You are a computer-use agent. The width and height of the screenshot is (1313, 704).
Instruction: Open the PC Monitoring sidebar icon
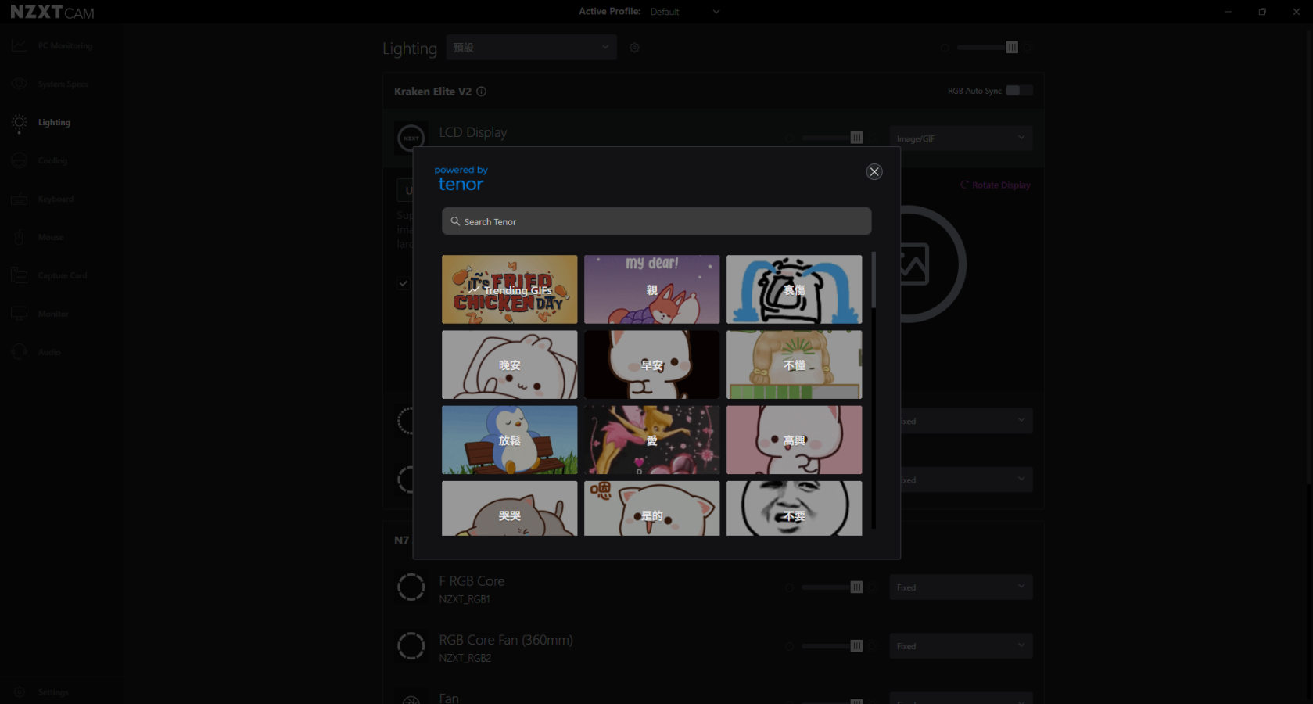point(20,46)
